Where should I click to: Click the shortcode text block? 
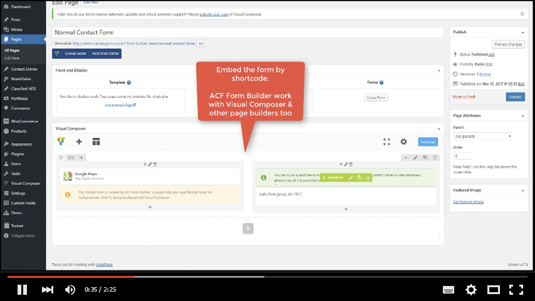point(346,196)
